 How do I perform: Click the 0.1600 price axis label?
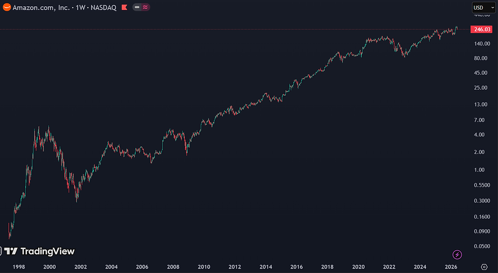click(x=482, y=217)
